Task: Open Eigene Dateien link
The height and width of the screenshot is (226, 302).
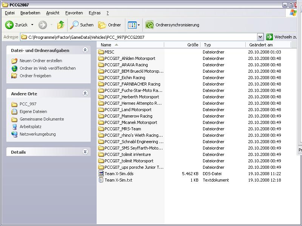Action: tap(33, 111)
